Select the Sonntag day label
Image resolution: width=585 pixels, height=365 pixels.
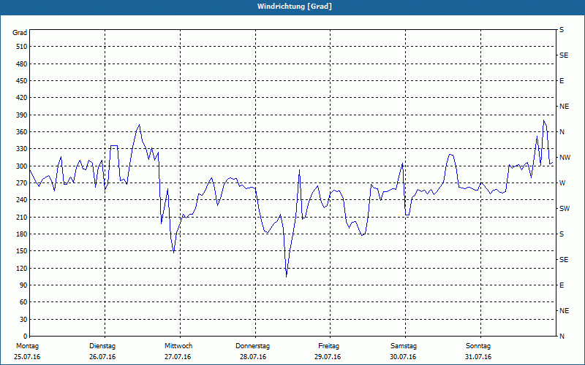478,346
